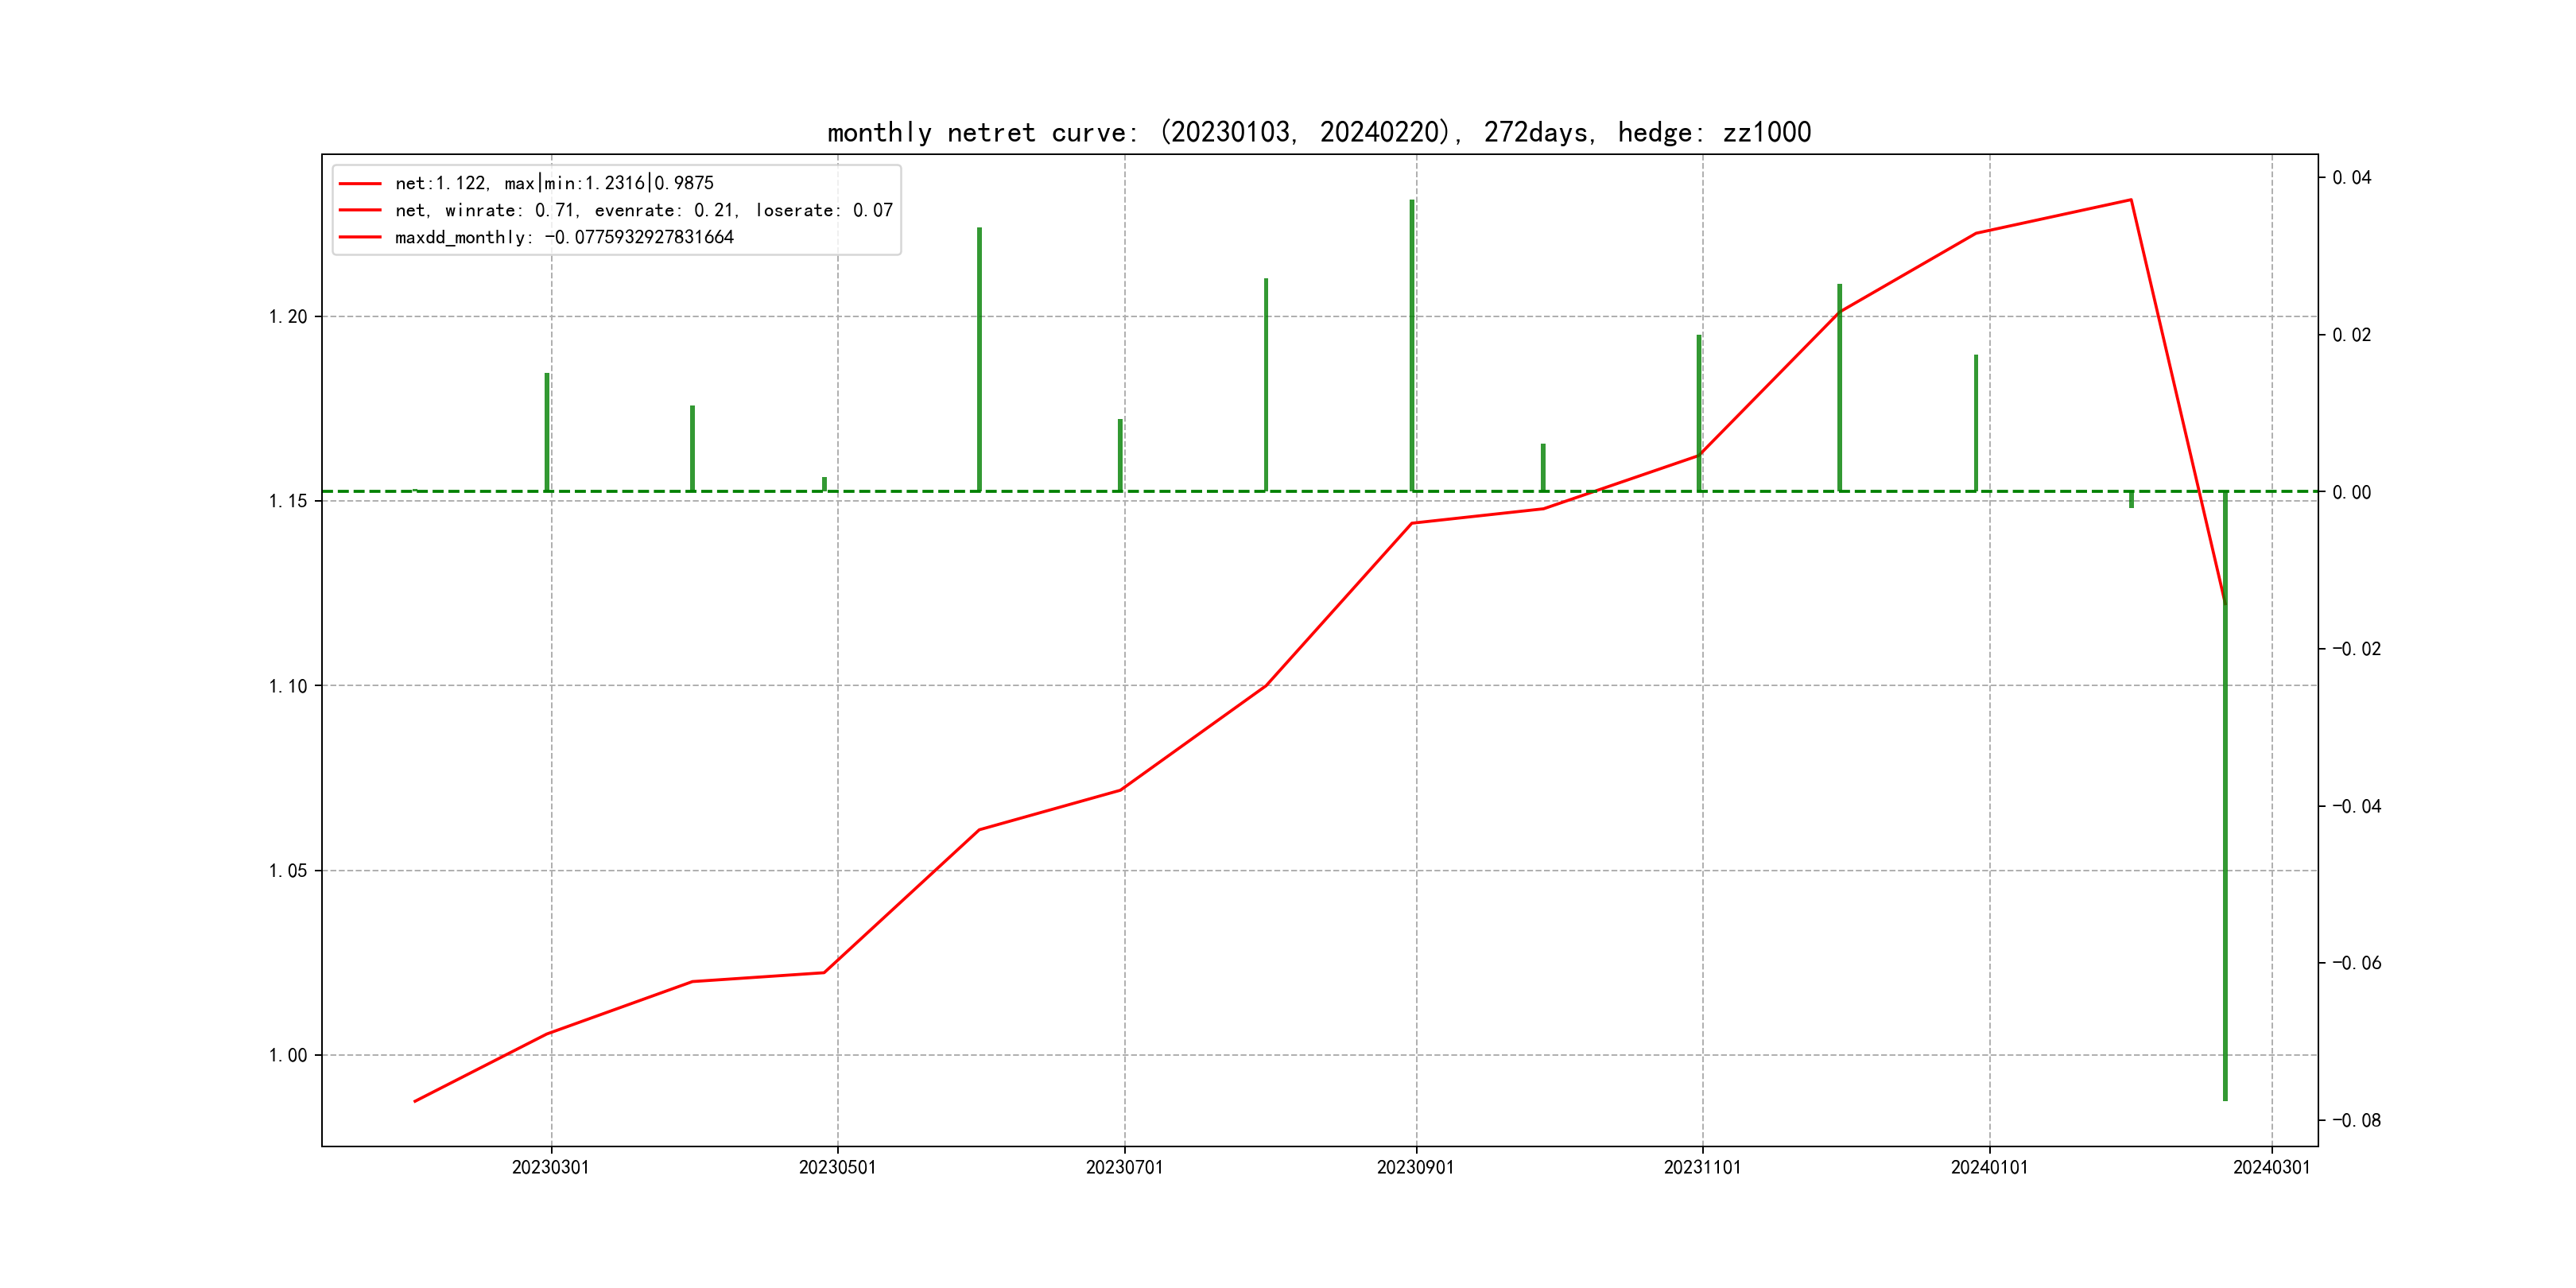This screenshot has width=2576, height=1288.
Task: Click the x-axis label 20230301
Action: [550, 1167]
